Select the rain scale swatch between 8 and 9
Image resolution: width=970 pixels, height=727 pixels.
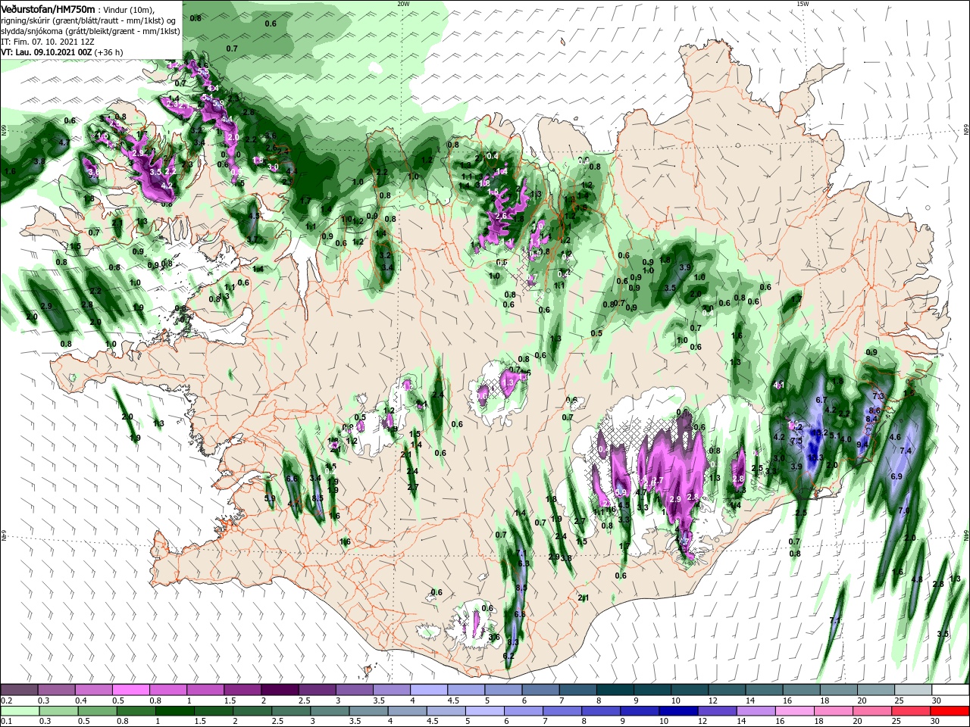pos(602,712)
